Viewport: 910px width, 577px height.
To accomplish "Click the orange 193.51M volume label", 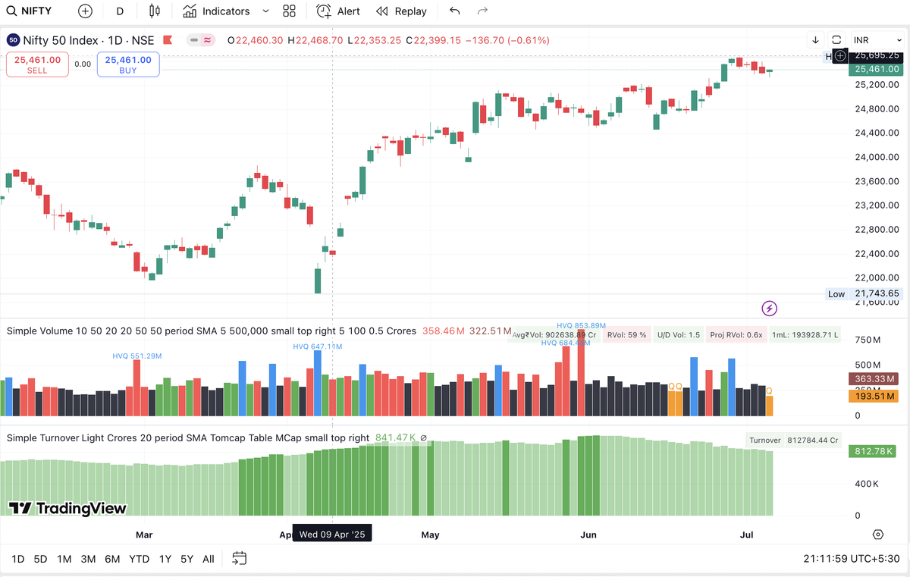I will point(874,396).
